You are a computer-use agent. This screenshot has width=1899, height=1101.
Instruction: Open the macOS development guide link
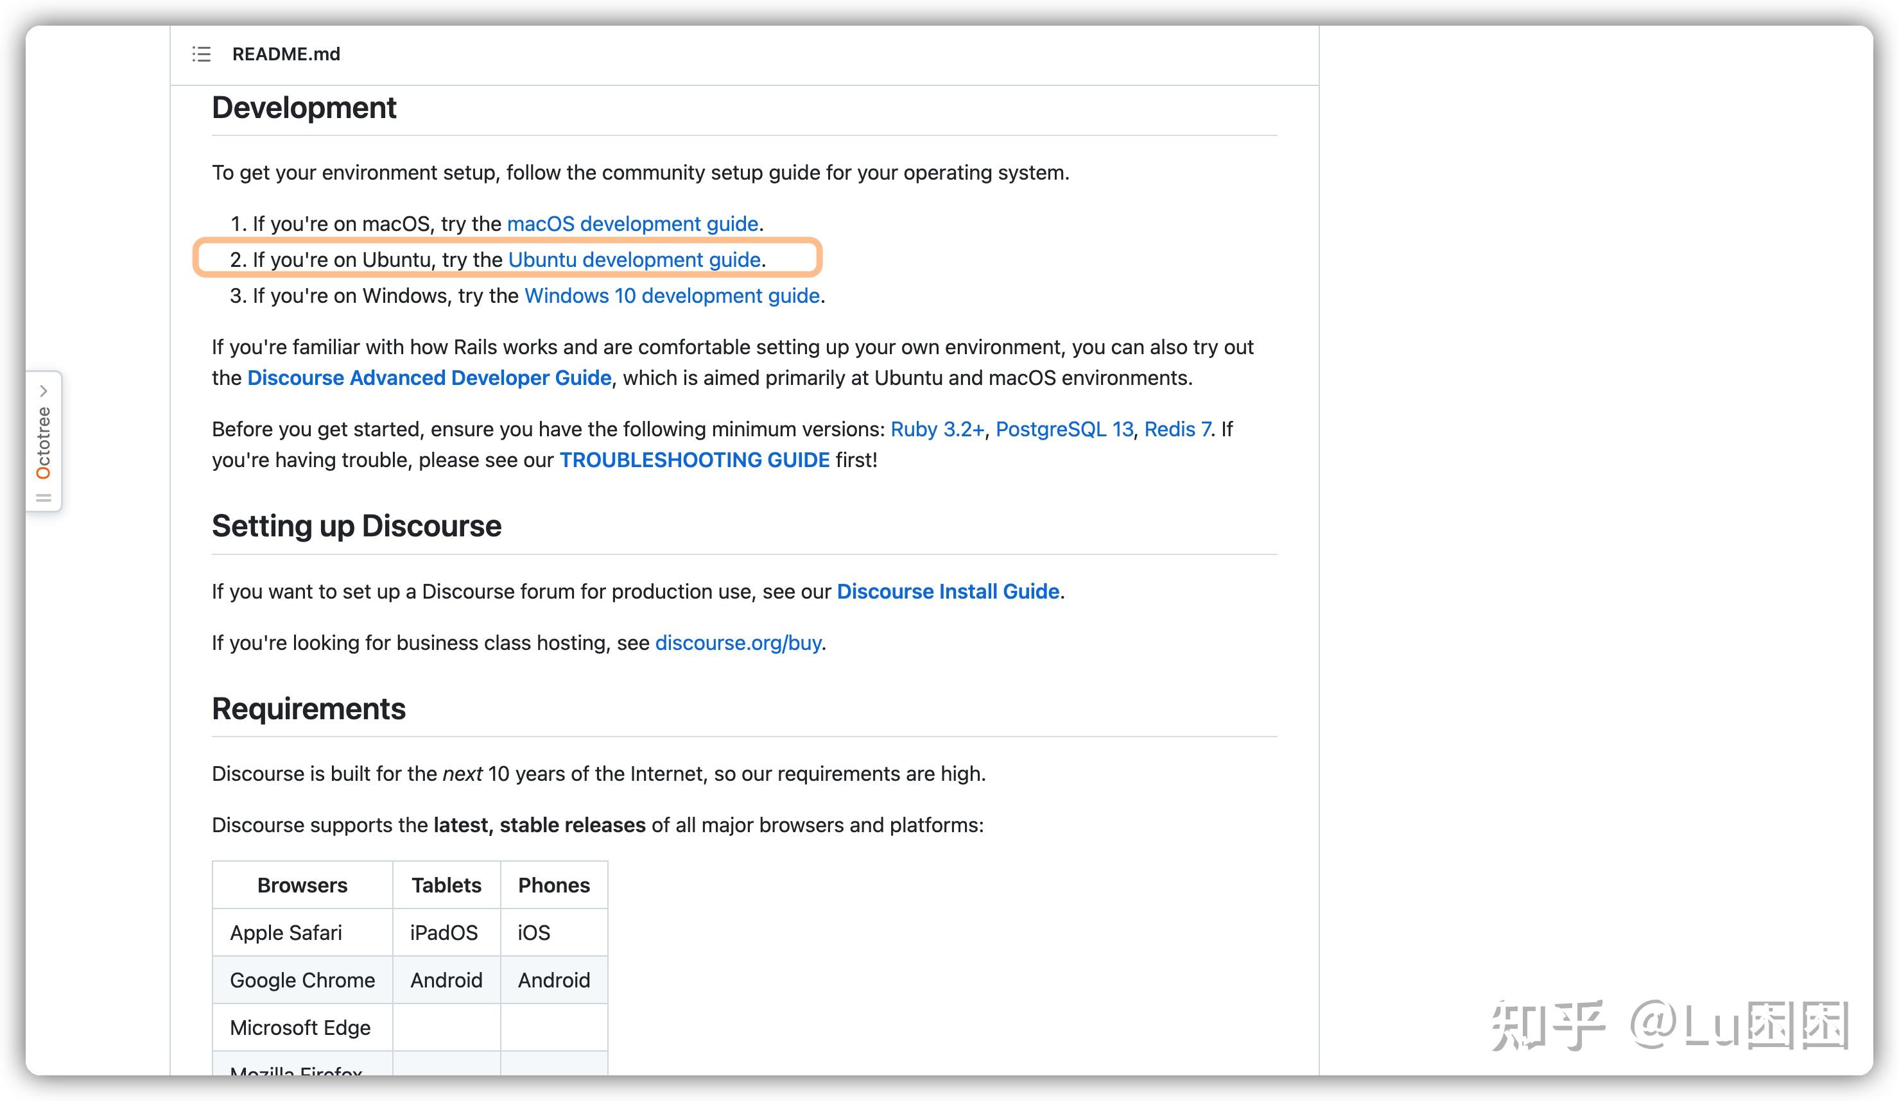[x=632, y=224]
